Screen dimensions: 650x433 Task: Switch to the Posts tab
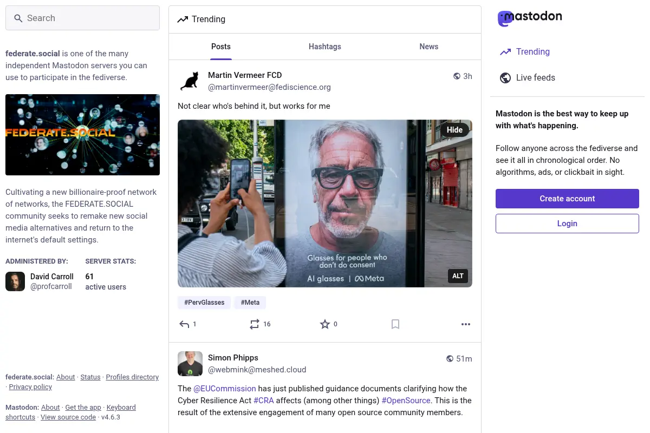[221, 47]
